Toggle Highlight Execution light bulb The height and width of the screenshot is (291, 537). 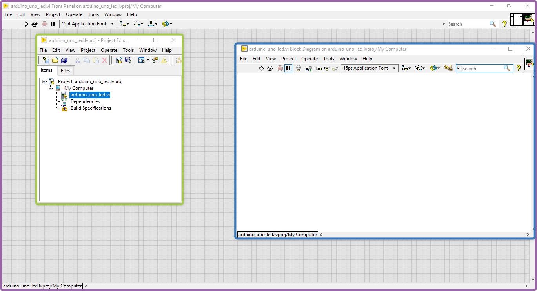coord(298,68)
